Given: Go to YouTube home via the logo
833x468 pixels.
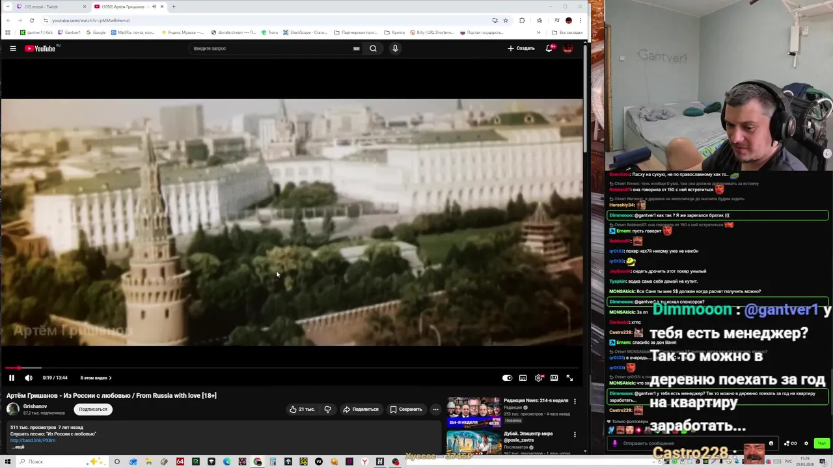Looking at the screenshot, I should 40,48.
